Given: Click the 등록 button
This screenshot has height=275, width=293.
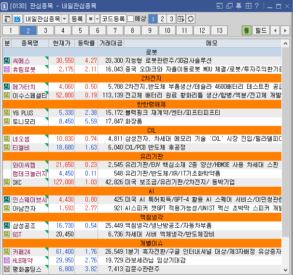Looking at the screenshot, I should coord(77,19).
